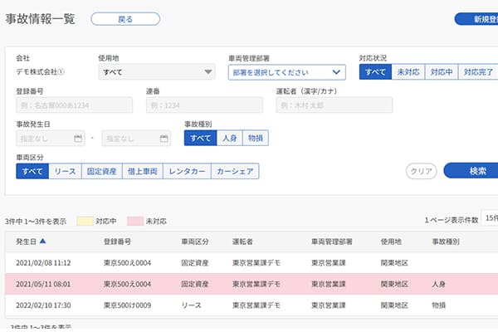The height and width of the screenshot is (332, 498).
Task: Click the 運転者 input field
Action: tap(334, 105)
